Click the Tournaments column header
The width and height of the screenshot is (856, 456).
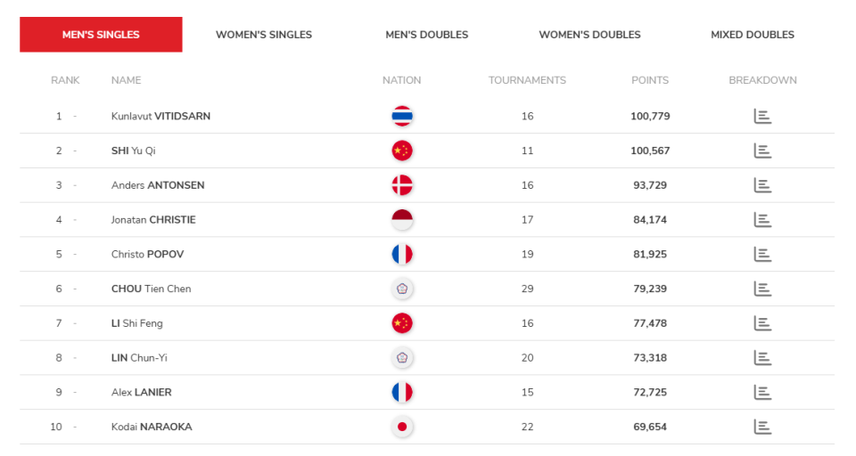[527, 80]
